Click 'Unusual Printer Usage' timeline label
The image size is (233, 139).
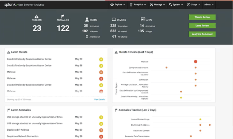coord(140,119)
